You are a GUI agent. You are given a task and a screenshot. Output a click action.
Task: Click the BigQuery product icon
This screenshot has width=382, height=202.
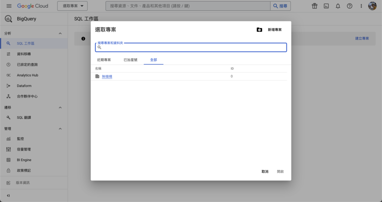pos(9,19)
